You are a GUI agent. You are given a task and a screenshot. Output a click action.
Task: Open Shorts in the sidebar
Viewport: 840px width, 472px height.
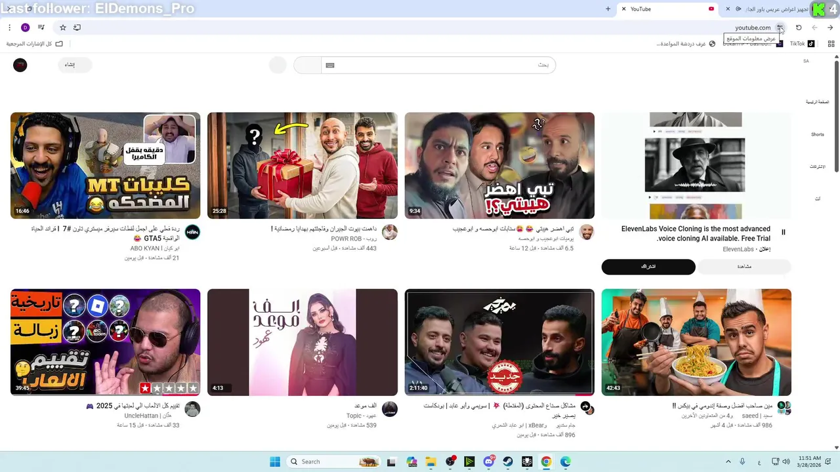pyautogui.click(x=817, y=134)
